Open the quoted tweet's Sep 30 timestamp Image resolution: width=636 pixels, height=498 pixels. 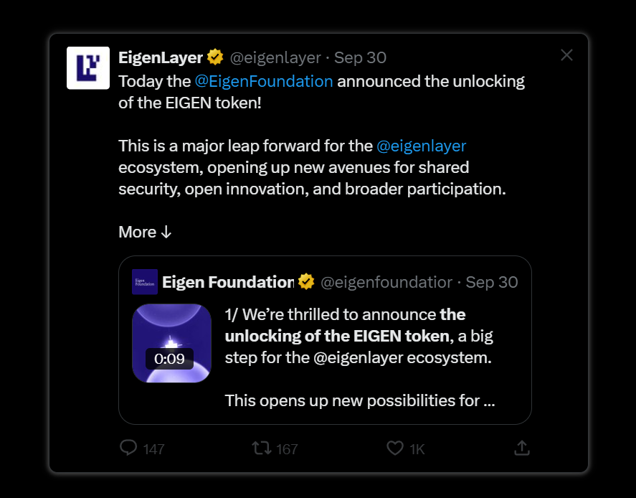492,282
